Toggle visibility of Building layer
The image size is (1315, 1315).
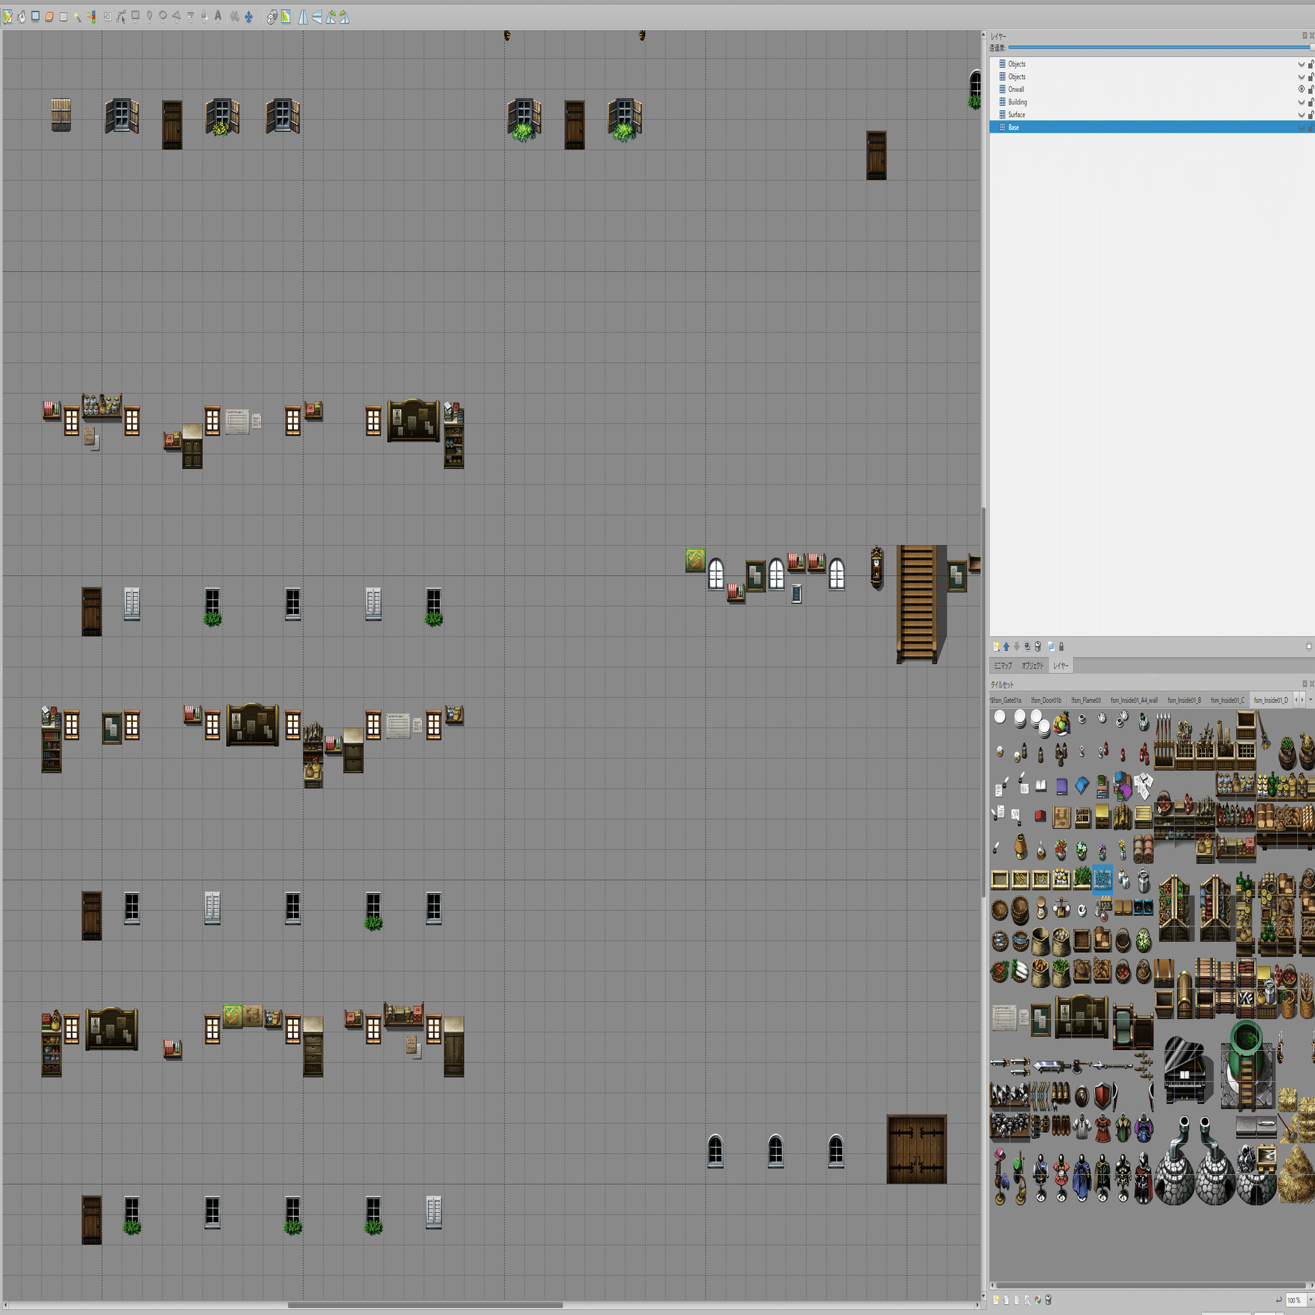pyautogui.click(x=1301, y=102)
